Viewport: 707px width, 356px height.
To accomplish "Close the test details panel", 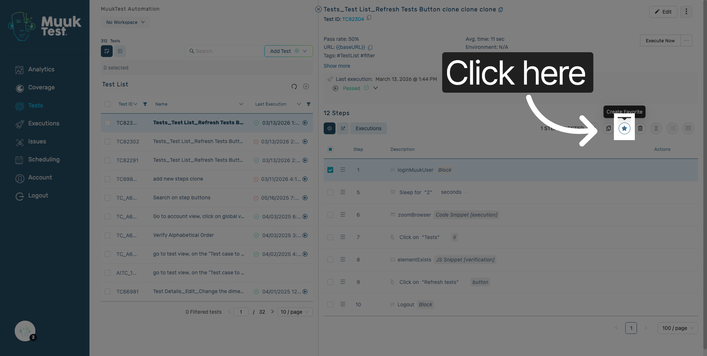I will coord(319,9).
